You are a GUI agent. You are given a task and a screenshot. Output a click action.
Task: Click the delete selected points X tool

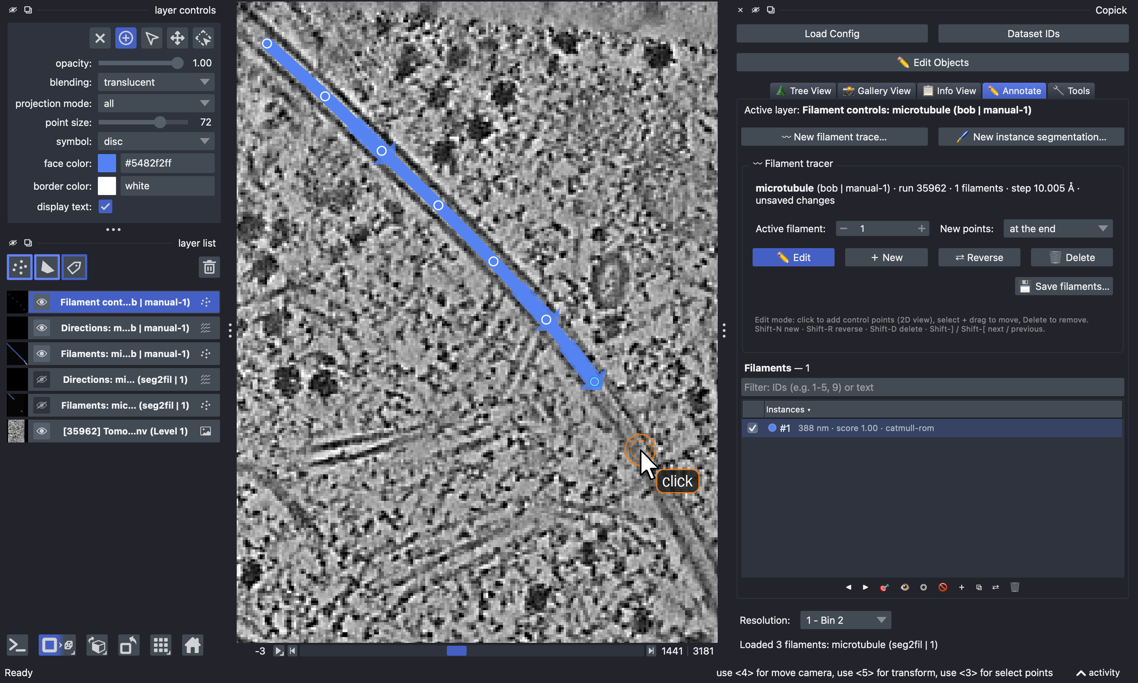(x=100, y=38)
